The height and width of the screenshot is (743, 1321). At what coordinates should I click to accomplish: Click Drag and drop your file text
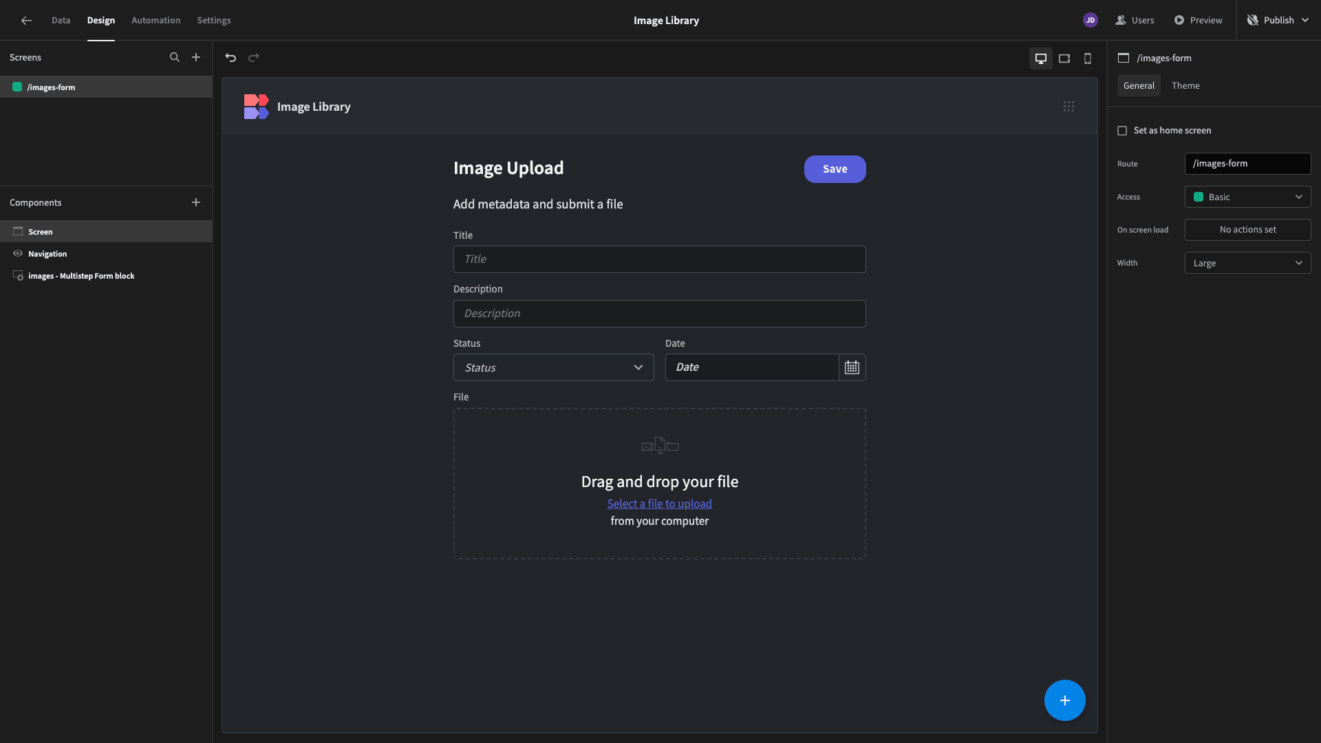(x=659, y=482)
